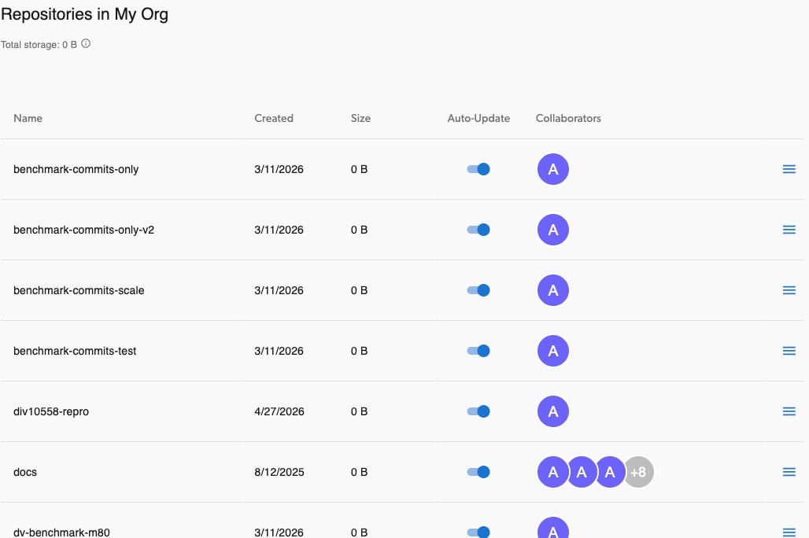Click the Created column header
809x538 pixels.
tap(273, 118)
